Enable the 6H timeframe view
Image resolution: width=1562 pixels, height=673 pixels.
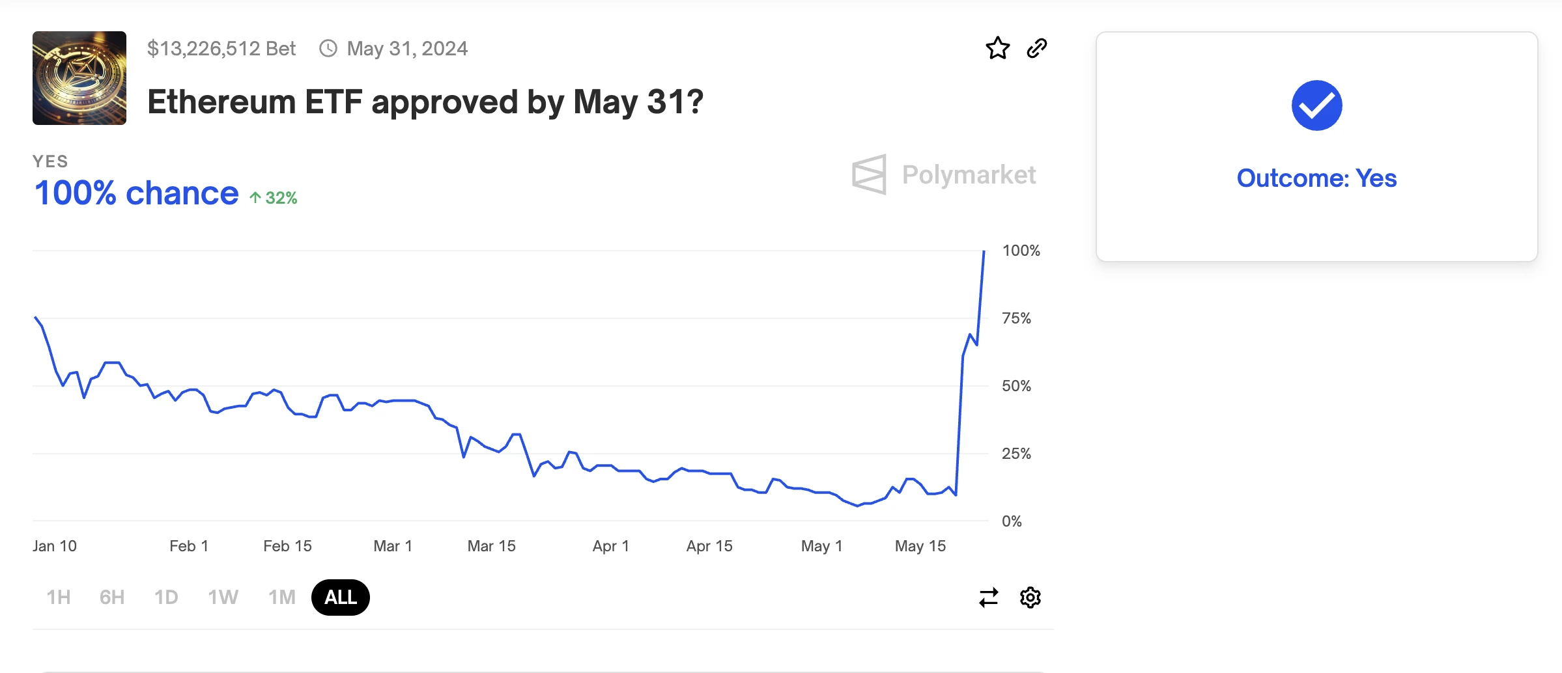(111, 597)
